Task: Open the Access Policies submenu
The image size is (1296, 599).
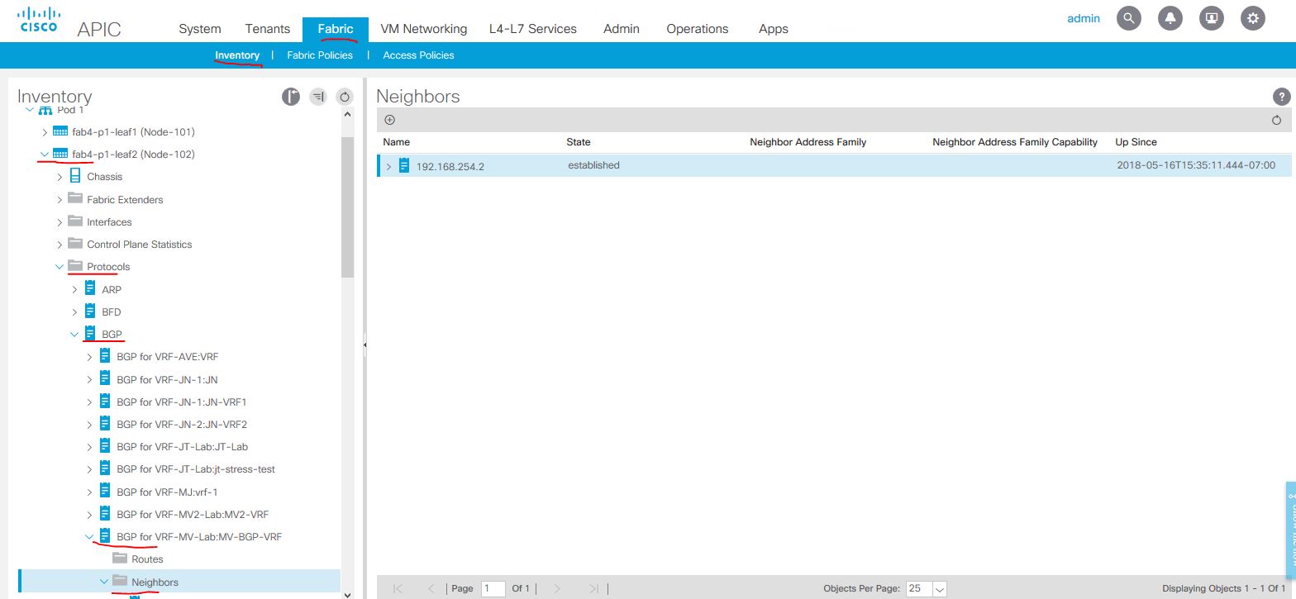Action: (x=418, y=55)
